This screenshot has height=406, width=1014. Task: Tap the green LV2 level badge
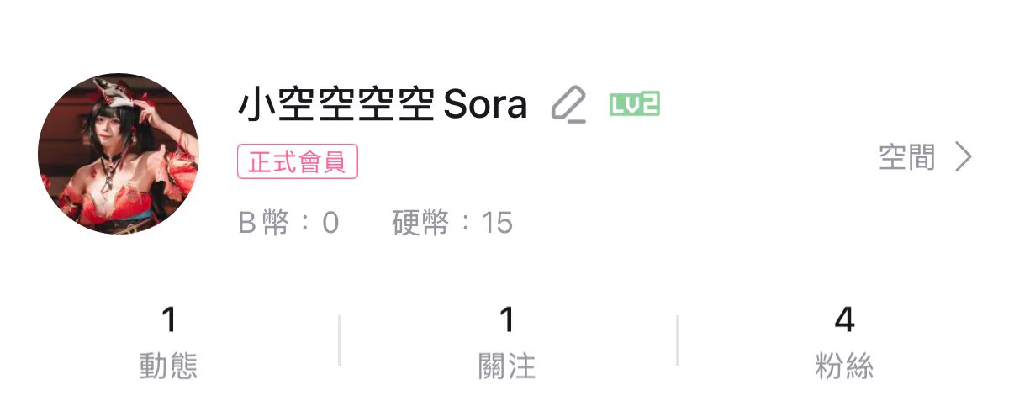click(634, 104)
